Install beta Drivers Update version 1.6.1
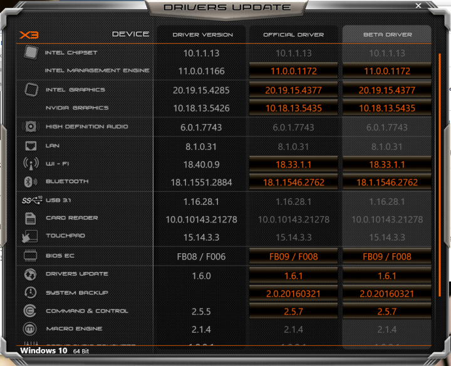This screenshot has width=451, height=366. click(387, 276)
